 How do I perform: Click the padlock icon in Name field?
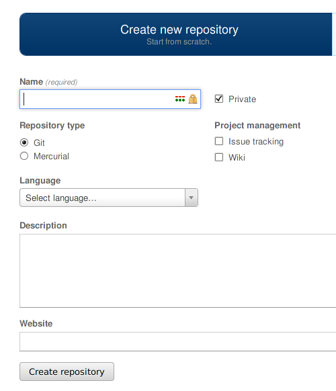point(193,99)
